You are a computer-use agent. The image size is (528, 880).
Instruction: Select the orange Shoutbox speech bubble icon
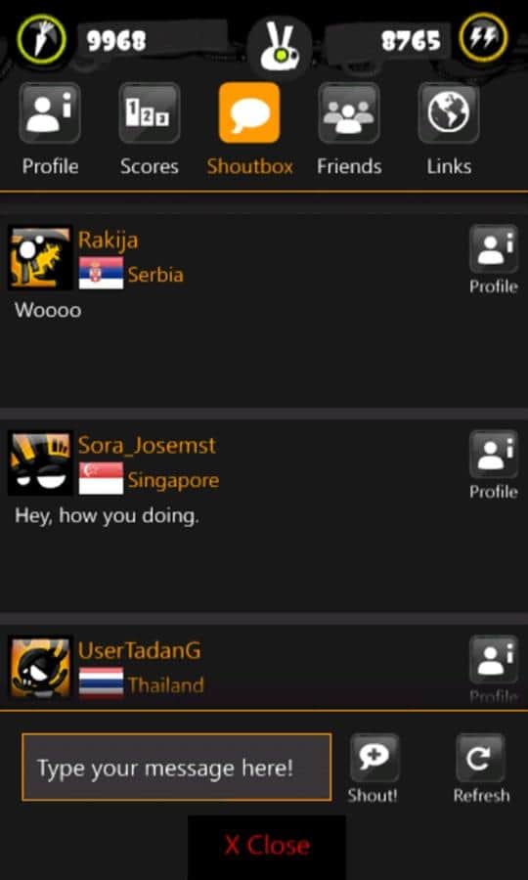[x=249, y=112]
